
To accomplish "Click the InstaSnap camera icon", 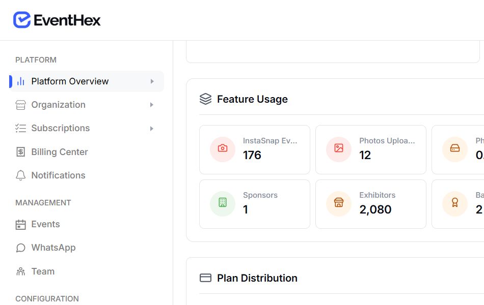I will pyautogui.click(x=223, y=148).
